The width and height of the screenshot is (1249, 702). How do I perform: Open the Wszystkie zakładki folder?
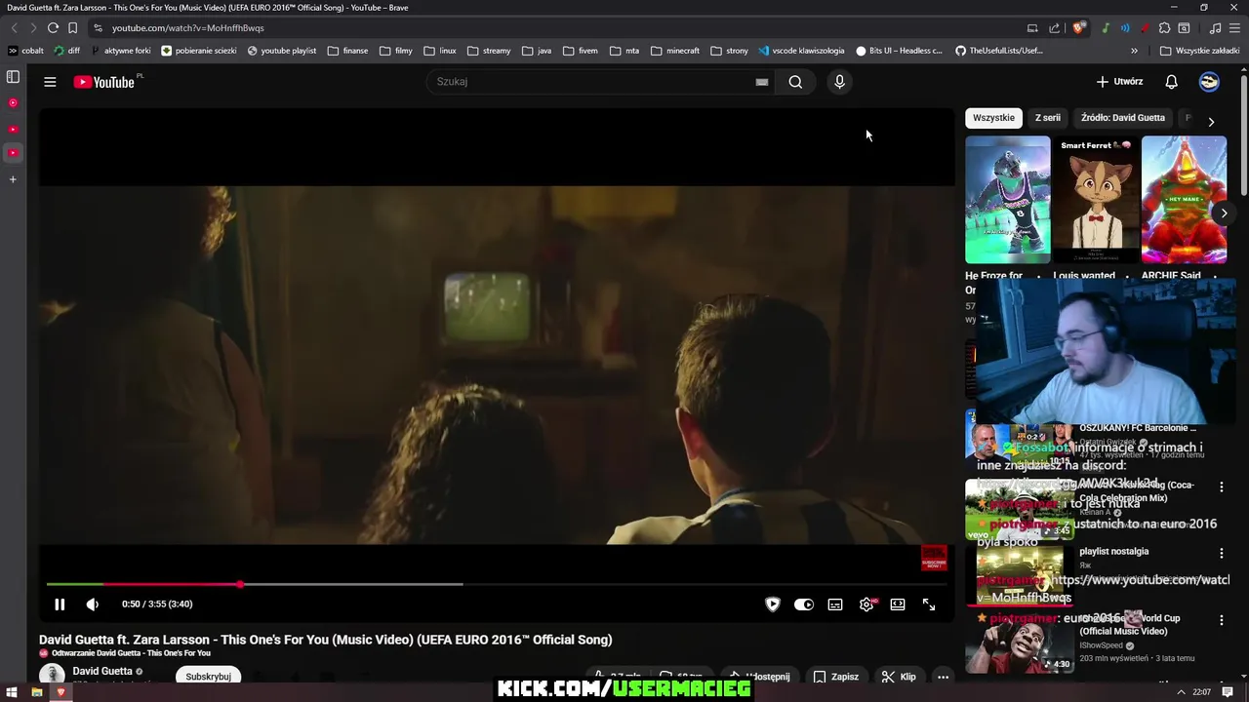(1199, 51)
